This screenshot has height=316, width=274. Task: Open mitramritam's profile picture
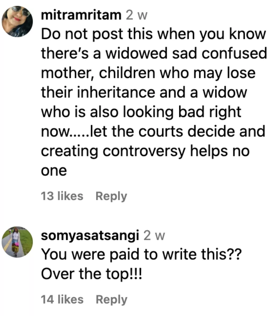pyautogui.click(x=17, y=22)
